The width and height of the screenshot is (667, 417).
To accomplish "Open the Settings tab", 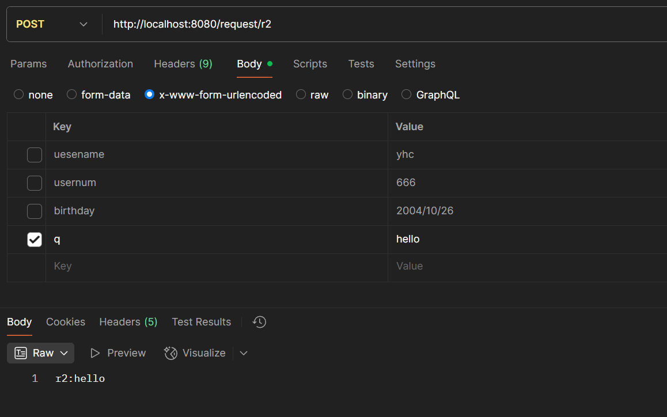I will pos(415,64).
